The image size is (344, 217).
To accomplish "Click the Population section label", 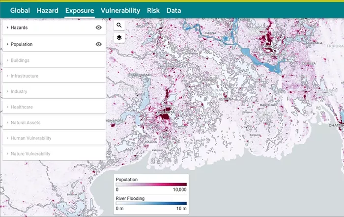I will tap(22, 44).
